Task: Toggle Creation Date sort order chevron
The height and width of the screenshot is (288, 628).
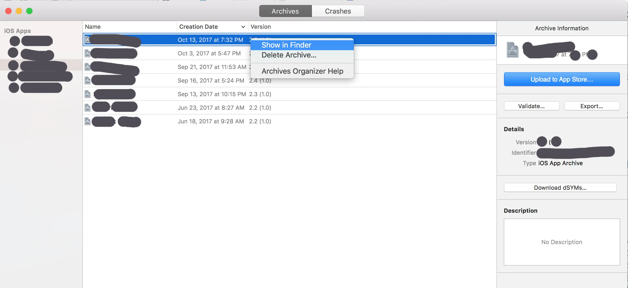Action: (243, 27)
